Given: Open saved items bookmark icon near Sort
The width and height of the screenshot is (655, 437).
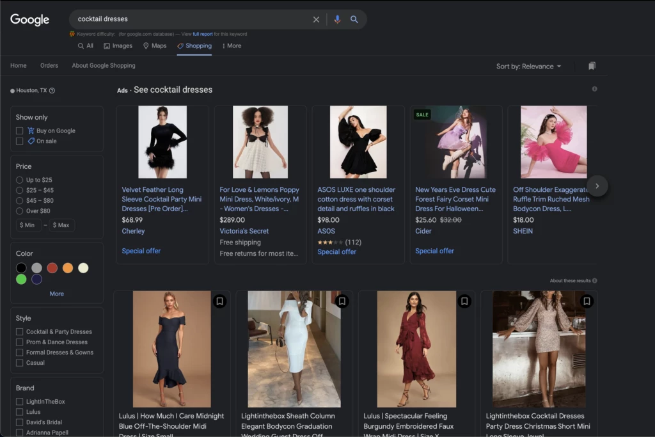Looking at the screenshot, I should tap(592, 66).
